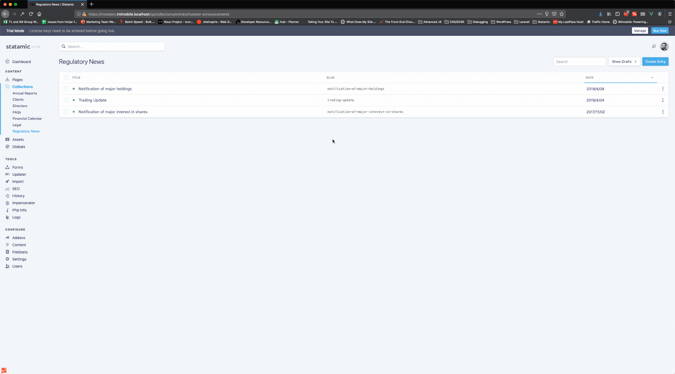Click the Php Info icon
This screenshot has width=675, height=374.
pos(7,210)
